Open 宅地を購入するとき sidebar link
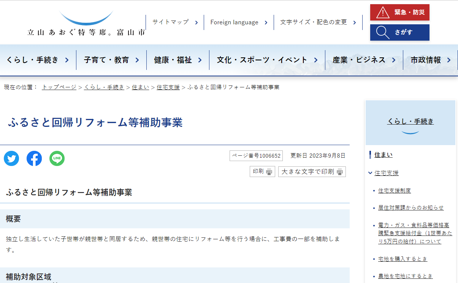The width and height of the screenshot is (458, 283). [403, 259]
